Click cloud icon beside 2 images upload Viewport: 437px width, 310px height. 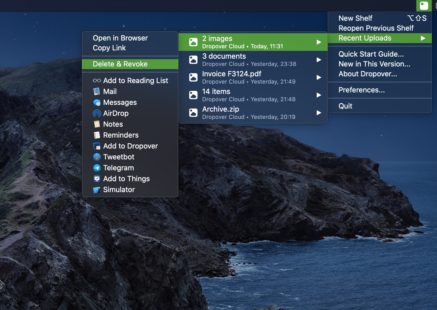point(193,42)
